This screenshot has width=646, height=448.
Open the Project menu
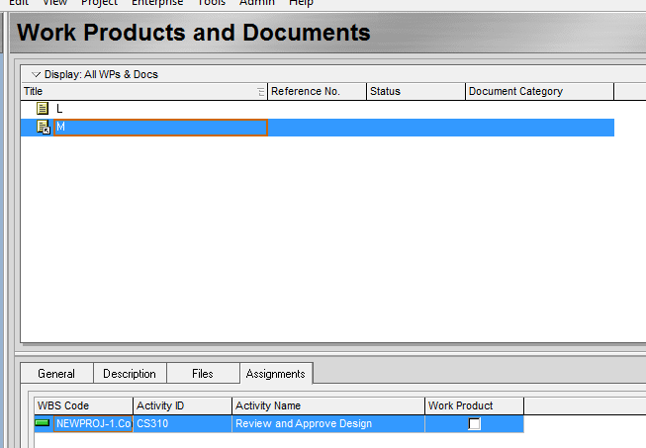pos(99,2)
